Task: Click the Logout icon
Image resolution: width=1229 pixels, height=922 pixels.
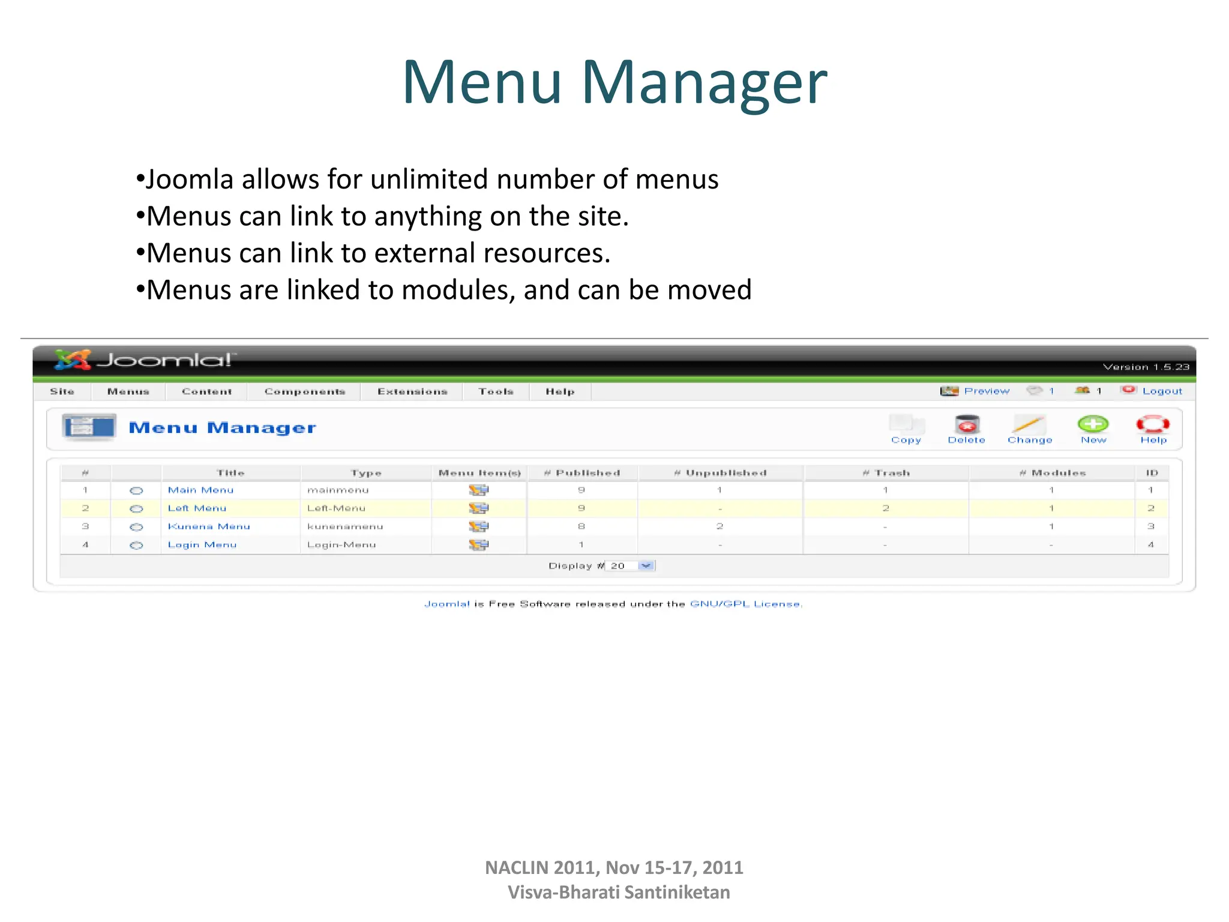Action: 1129,390
